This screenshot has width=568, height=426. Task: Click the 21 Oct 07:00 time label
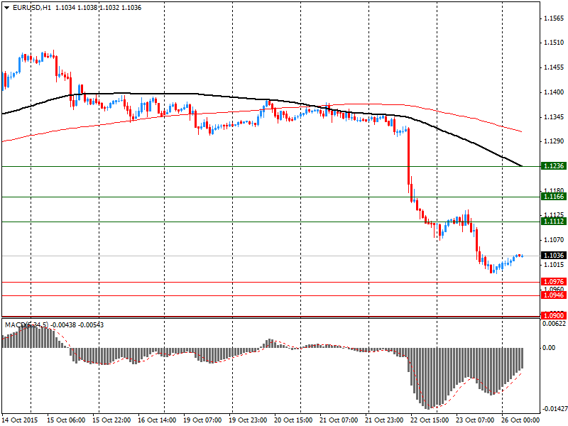pyautogui.click(x=339, y=420)
